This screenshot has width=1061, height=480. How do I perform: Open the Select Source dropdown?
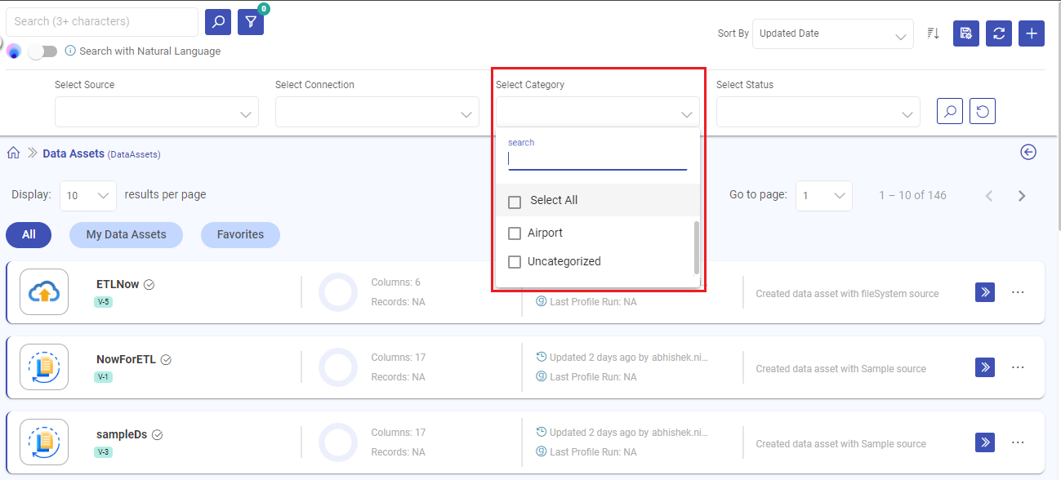coord(156,111)
